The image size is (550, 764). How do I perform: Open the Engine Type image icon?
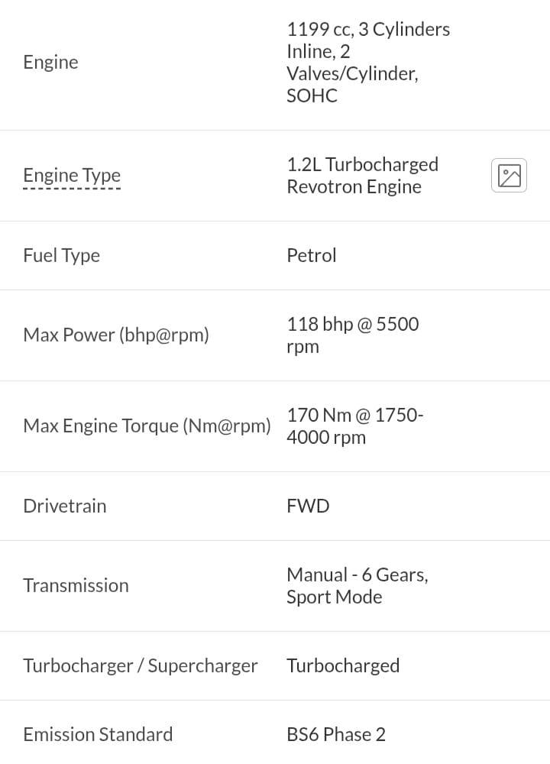(x=509, y=176)
